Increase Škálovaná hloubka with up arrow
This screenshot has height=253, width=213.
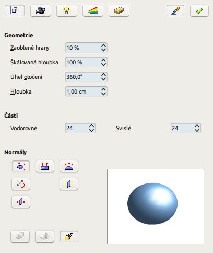(103, 60)
